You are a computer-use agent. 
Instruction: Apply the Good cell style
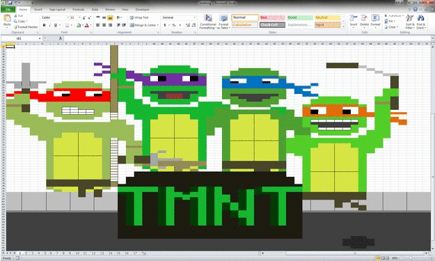pos(300,17)
